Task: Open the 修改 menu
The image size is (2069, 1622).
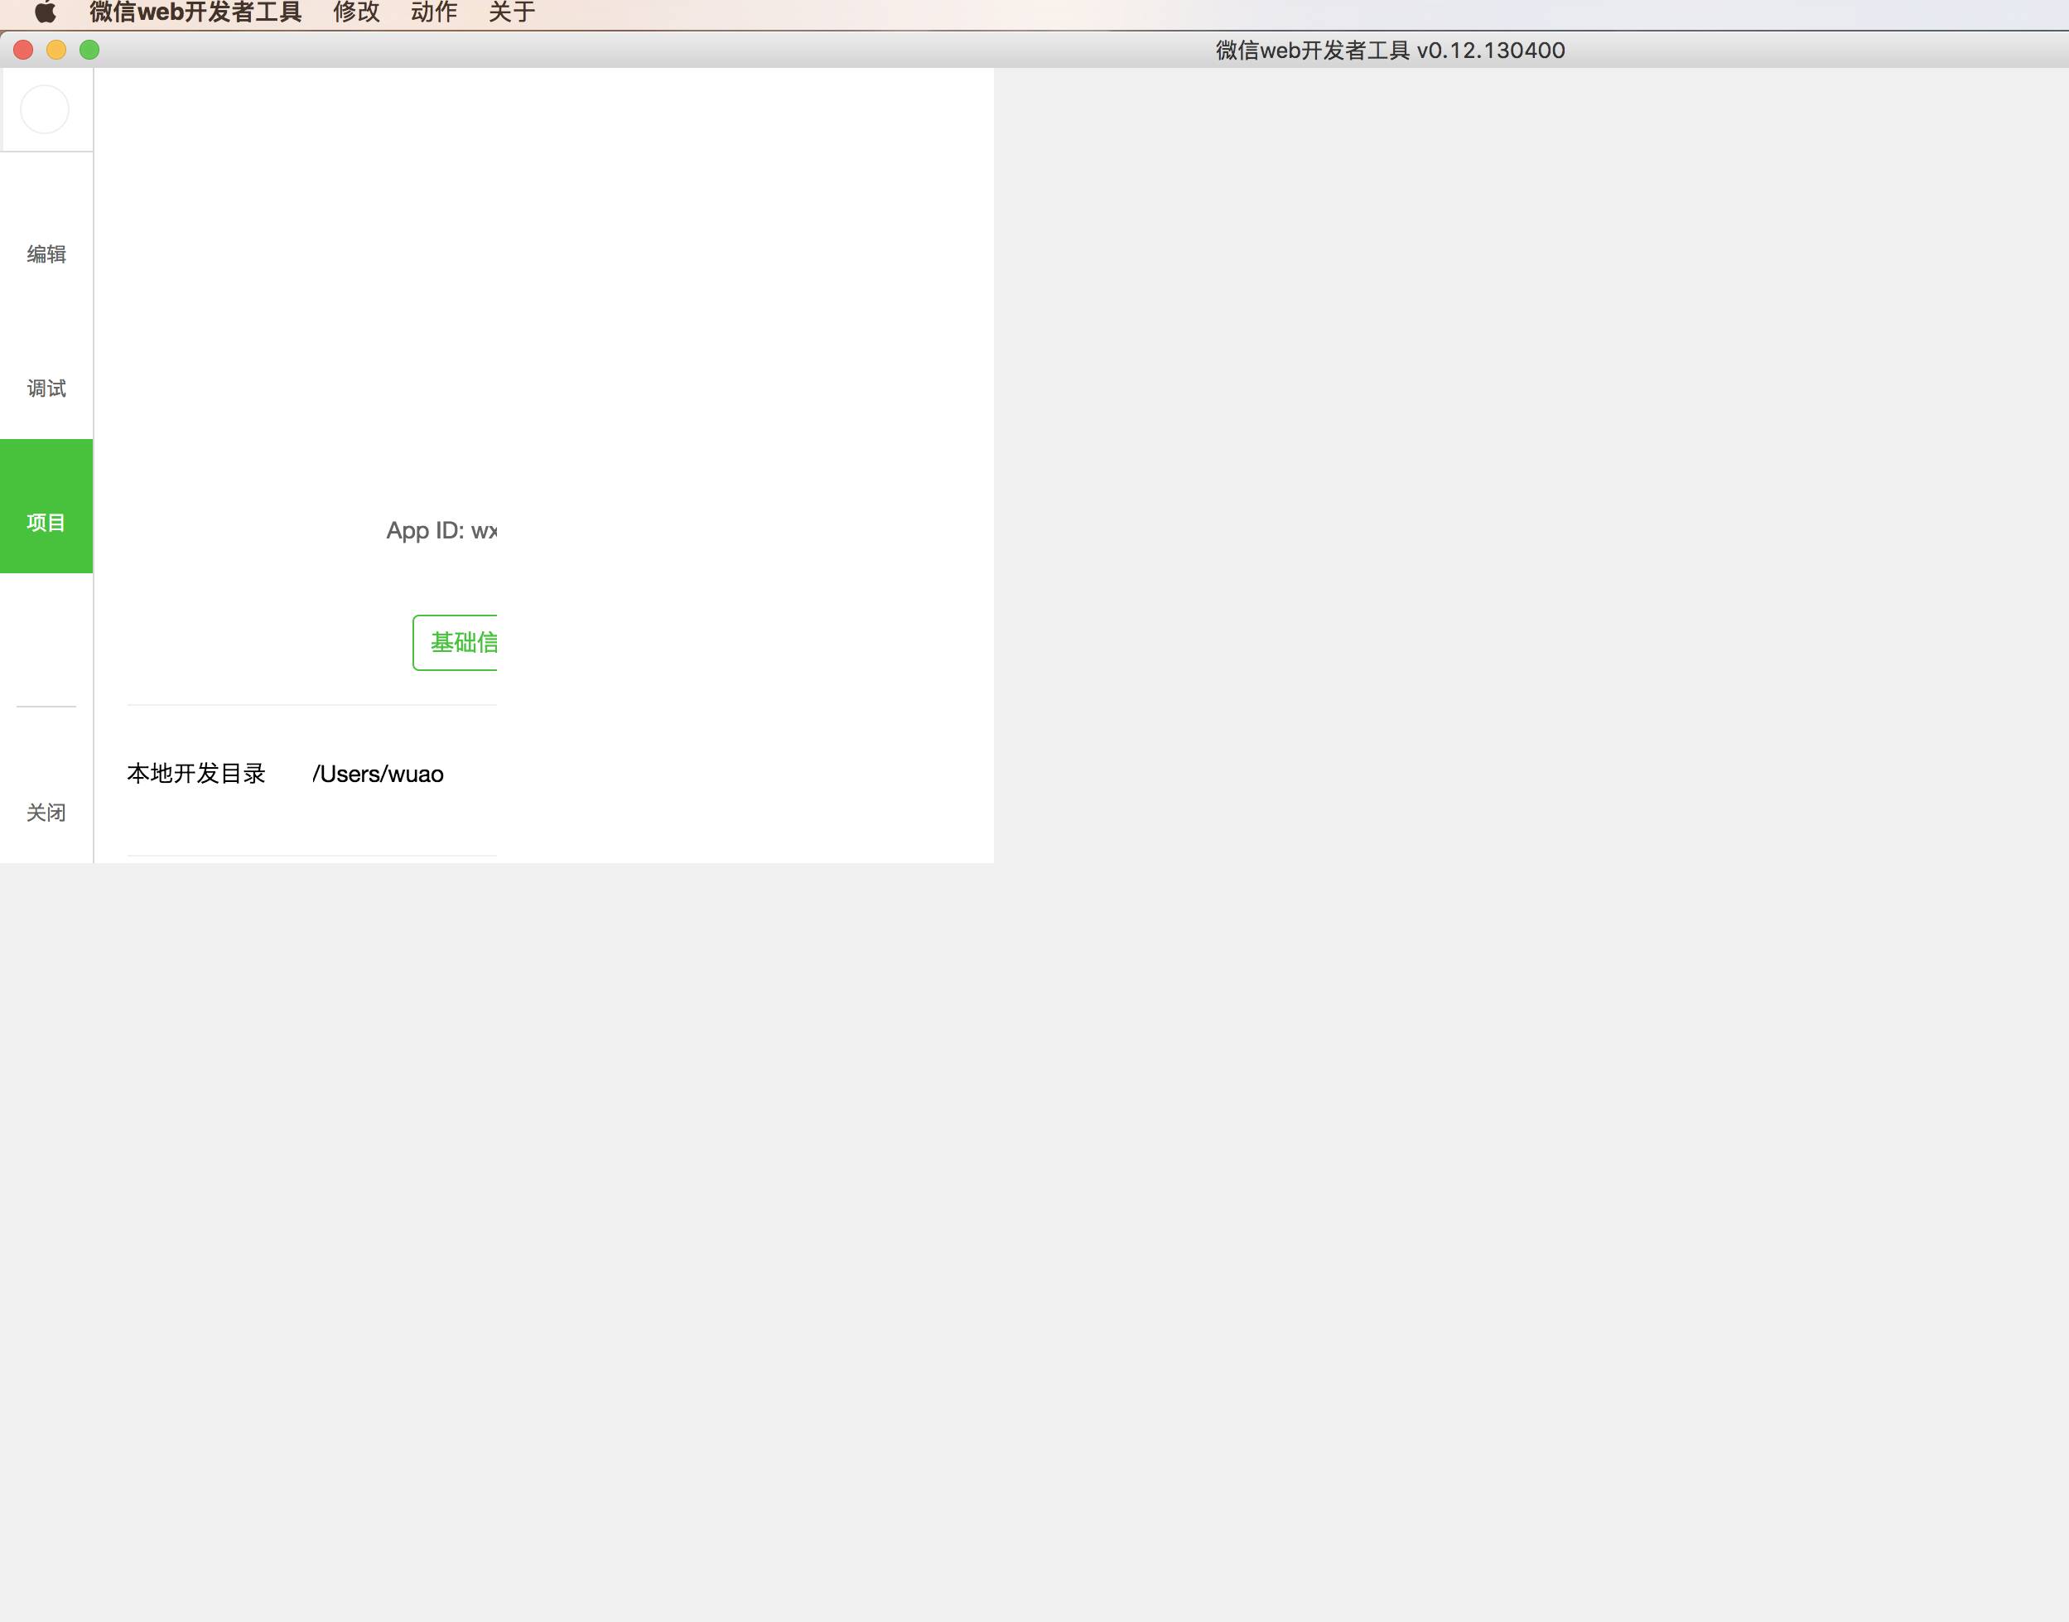Action: click(x=356, y=12)
